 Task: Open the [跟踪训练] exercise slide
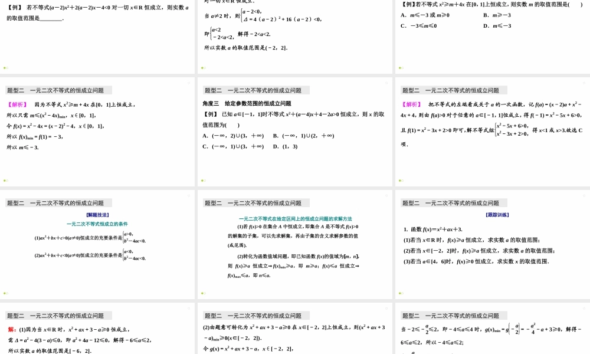493,244
